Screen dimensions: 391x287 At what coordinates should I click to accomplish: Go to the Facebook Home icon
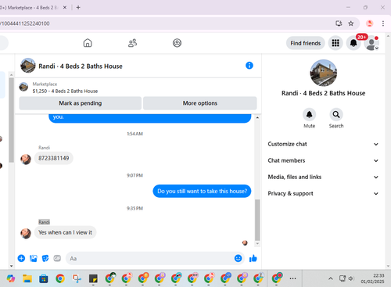88,43
